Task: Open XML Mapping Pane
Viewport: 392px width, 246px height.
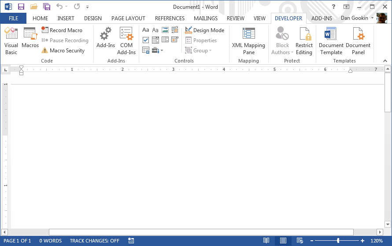Action: (248, 41)
